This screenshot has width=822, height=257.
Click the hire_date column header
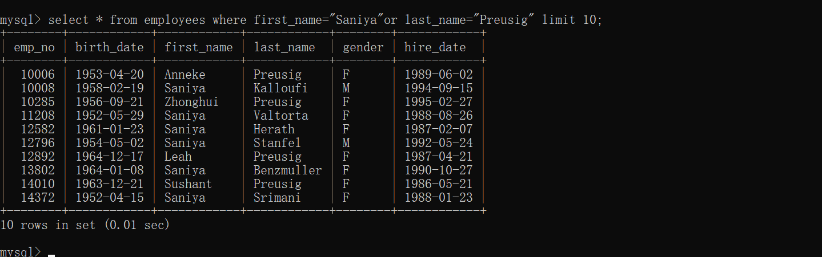435,47
